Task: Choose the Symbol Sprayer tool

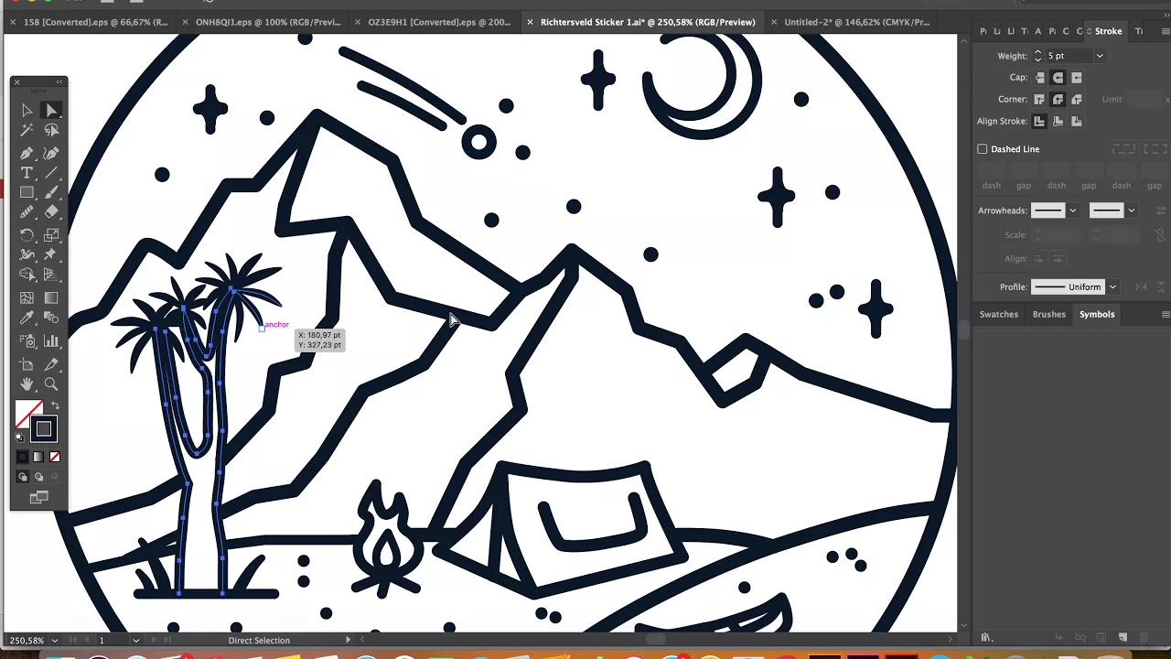Action: 27,341
